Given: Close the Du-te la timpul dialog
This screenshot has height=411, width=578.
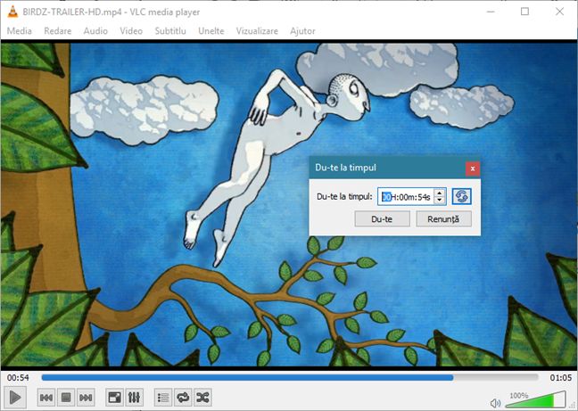Looking at the screenshot, I should (473, 169).
